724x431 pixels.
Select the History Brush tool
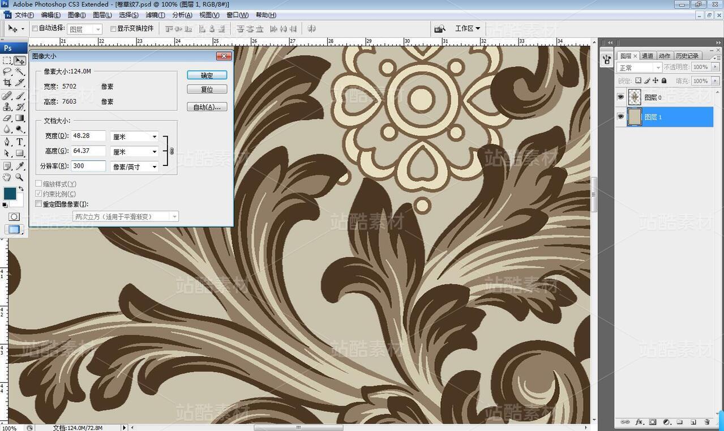point(20,106)
